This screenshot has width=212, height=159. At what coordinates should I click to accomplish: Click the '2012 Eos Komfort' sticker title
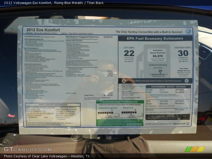coord(43,30)
